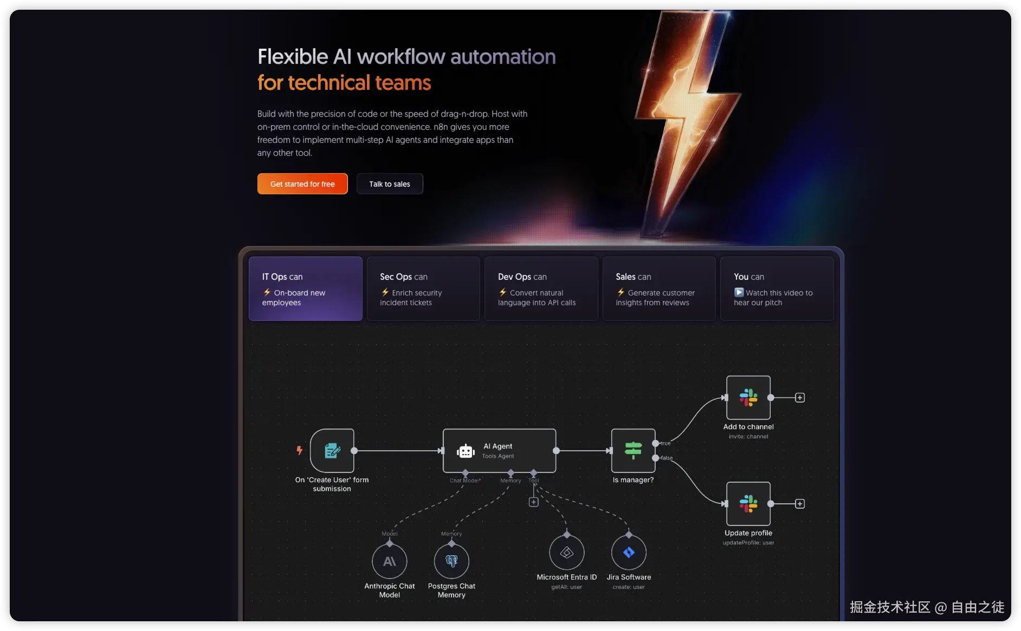Image resolution: width=1021 pixels, height=631 pixels.
Task: Select the You can tab
Action: (x=777, y=289)
